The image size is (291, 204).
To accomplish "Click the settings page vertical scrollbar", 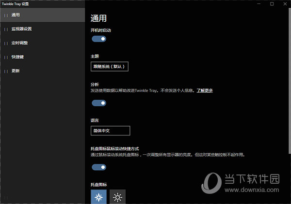I will click(290, 81).
